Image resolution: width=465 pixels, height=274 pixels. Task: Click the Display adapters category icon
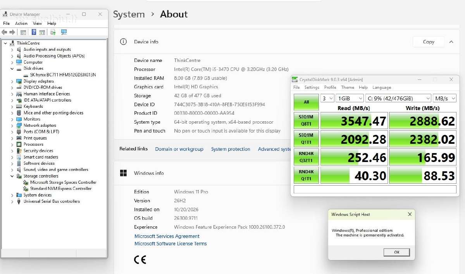[19, 81]
